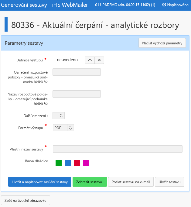The height and width of the screenshot is (207, 191).
Task: Click the Formát výstupu label
Action: [x=31, y=128]
